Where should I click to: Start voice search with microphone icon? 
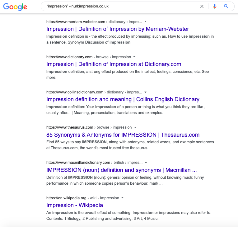tap(214, 6)
